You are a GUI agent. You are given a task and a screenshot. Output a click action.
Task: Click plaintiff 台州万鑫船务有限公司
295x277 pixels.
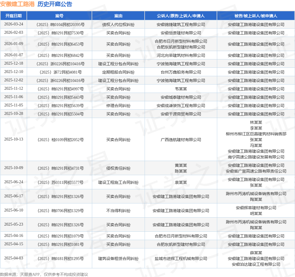181,72
